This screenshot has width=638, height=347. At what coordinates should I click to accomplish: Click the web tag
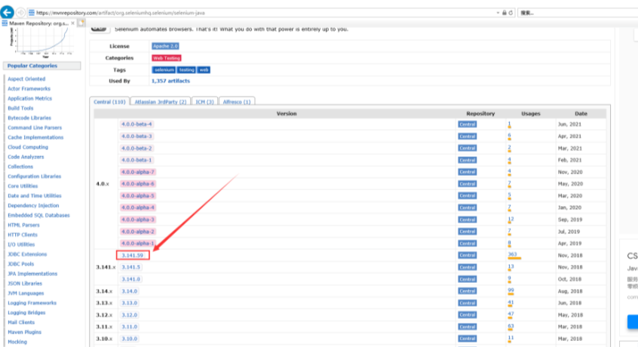click(204, 70)
